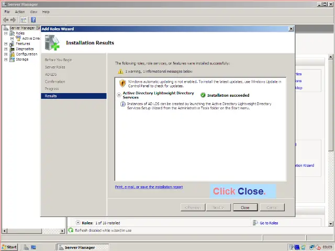This screenshot has height=251, width=335.
Task: Click the tree pane scroll left arrow
Action: (5, 231)
